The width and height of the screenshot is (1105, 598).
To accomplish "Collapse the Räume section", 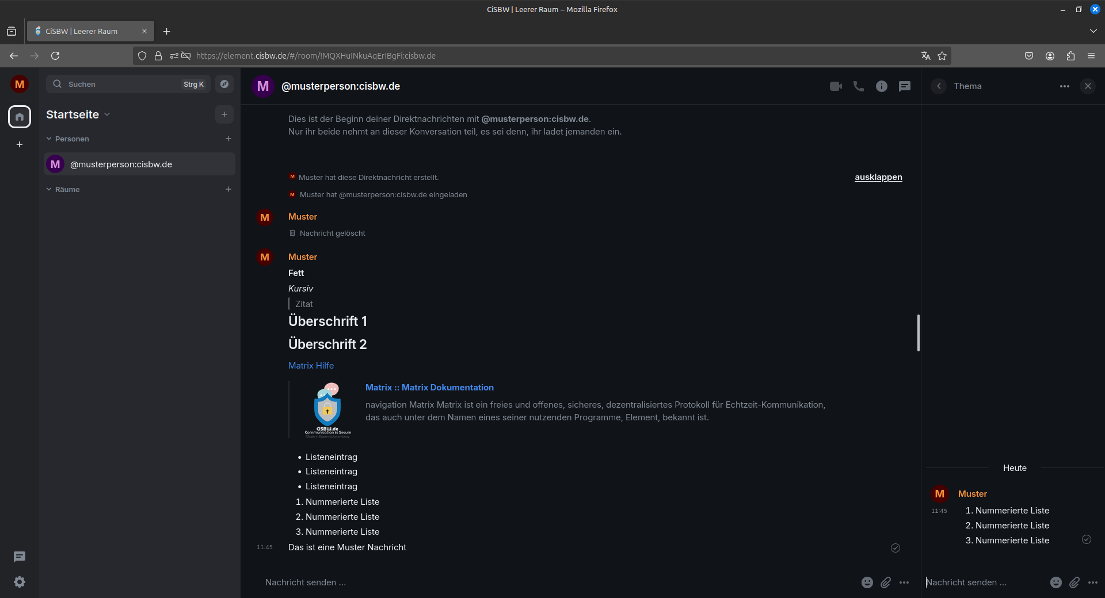I will point(48,189).
